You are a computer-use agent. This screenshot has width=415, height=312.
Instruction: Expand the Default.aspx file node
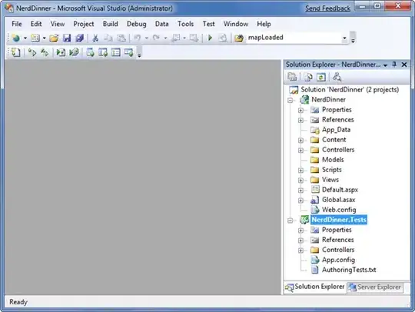pos(300,191)
